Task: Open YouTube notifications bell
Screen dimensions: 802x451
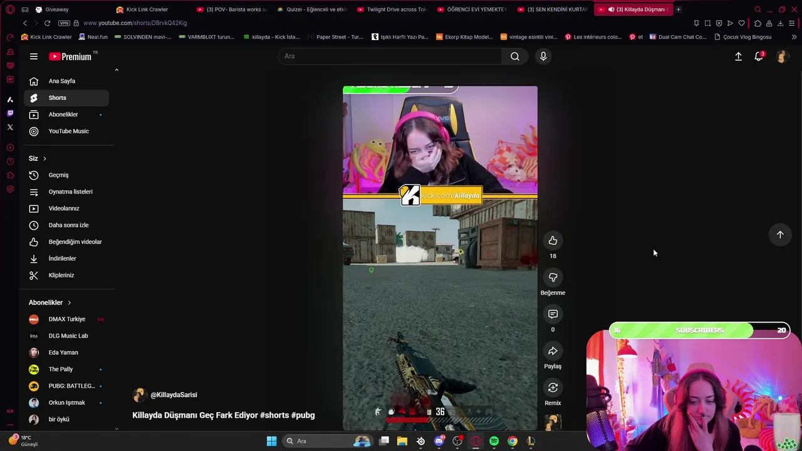Action: click(759, 56)
